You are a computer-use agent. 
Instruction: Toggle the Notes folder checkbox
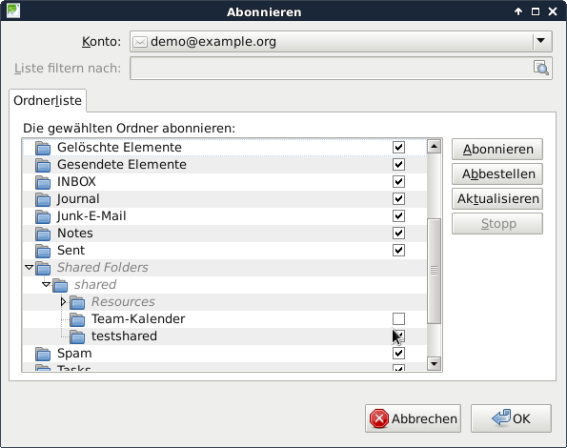tap(398, 234)
